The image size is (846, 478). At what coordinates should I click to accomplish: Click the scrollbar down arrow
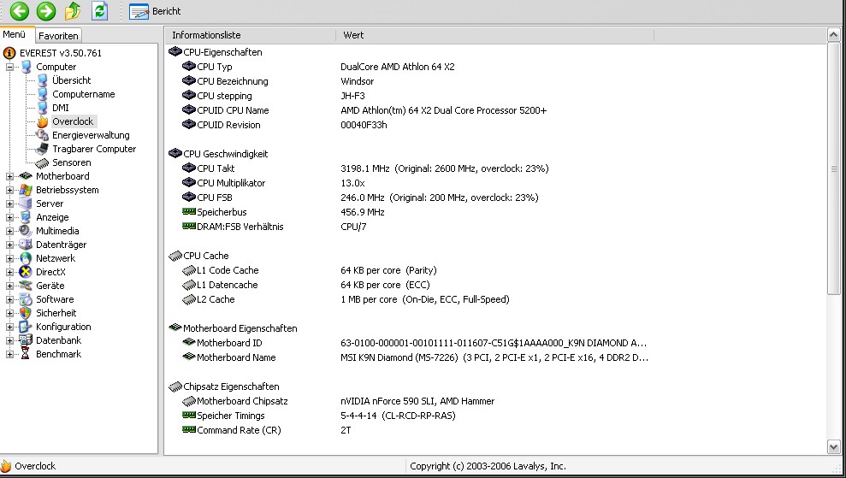click(833, 446)
